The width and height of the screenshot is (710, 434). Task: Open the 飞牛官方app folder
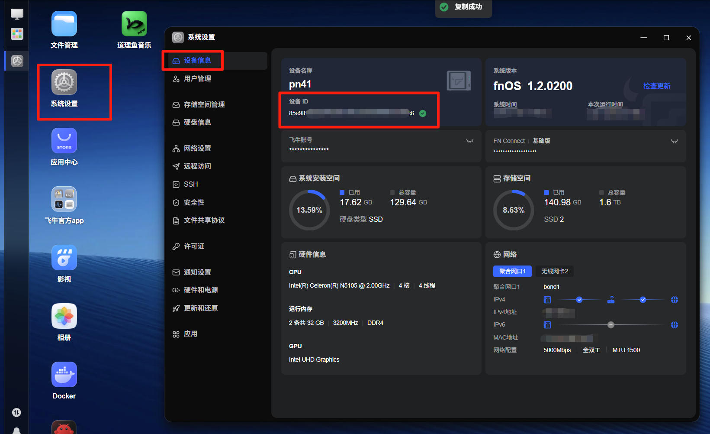coord(64,199)
